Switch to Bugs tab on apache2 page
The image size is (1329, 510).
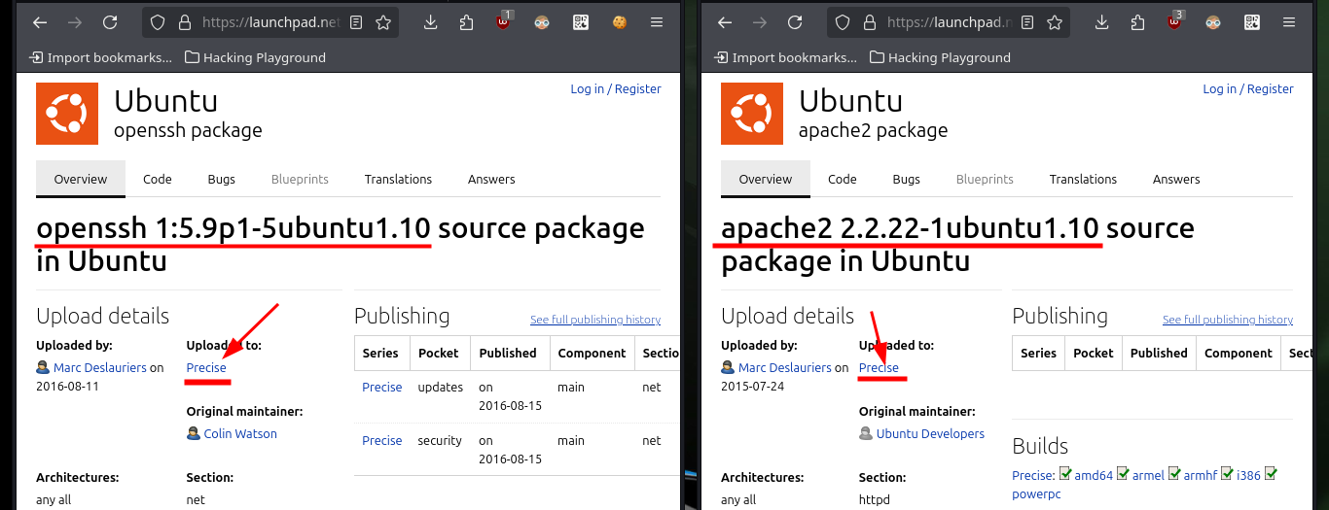tap(907, 179)
